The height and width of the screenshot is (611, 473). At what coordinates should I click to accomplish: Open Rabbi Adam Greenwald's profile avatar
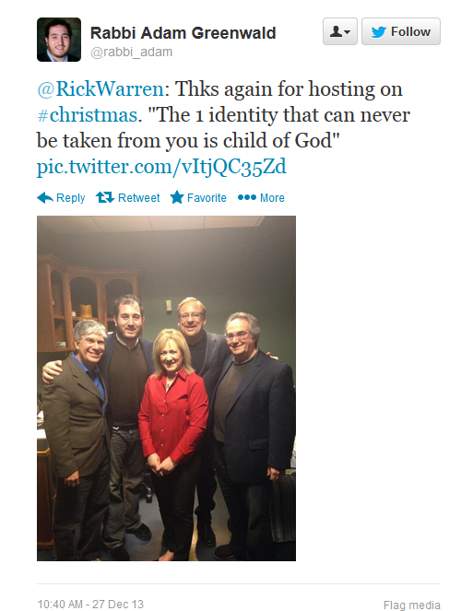(59, 40)
